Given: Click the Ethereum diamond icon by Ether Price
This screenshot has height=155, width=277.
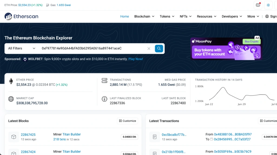Looking at the screenshot, I should tap(11, 81).
